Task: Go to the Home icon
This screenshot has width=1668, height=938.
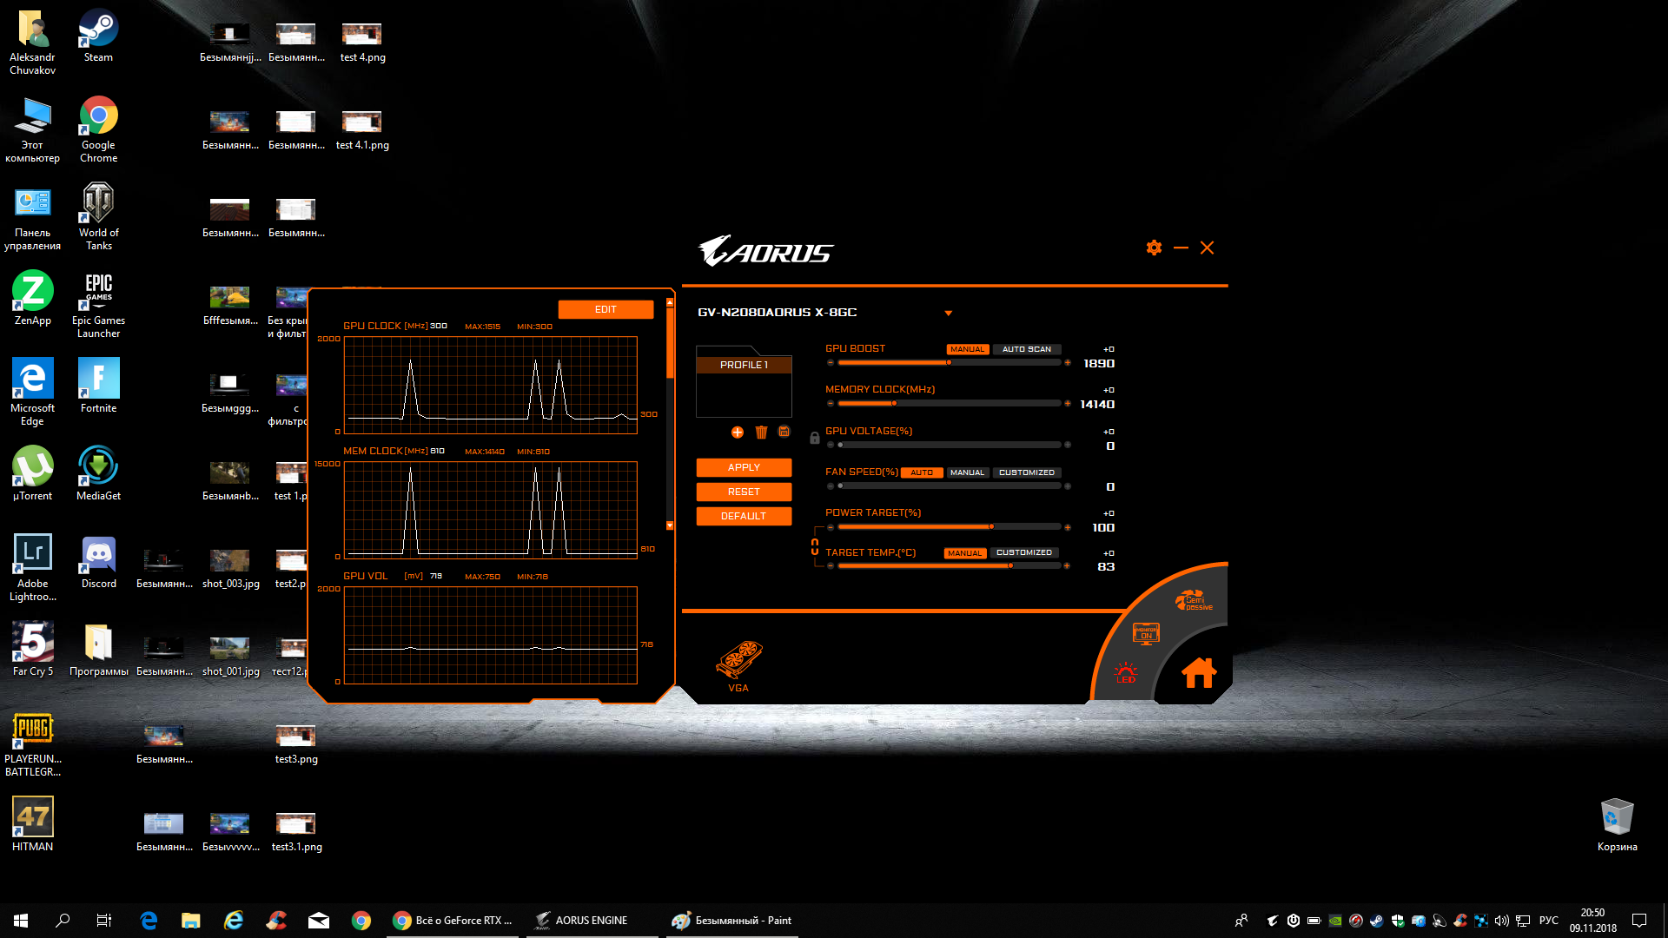Action: 1199,672
